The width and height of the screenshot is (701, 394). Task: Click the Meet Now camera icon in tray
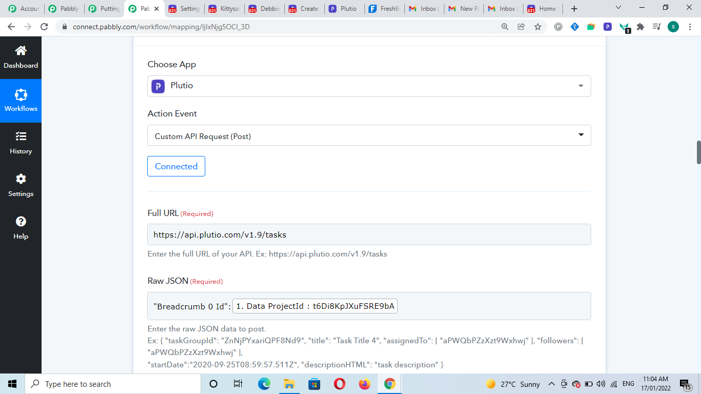(564, 384)
